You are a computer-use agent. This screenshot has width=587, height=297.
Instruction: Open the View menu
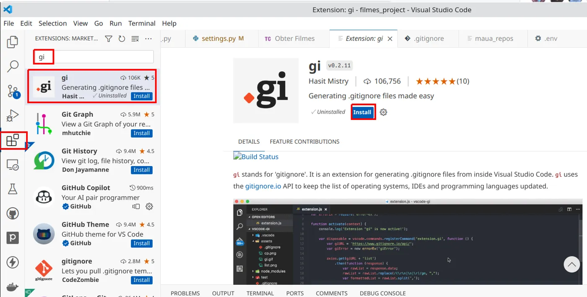click(81, 23)
